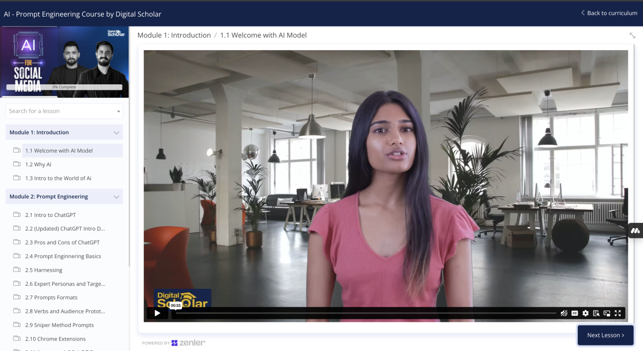This screenshot has width=643, height=351.
Task: Open lesson 2.6 Expert Personas
Action: [64, 284]
